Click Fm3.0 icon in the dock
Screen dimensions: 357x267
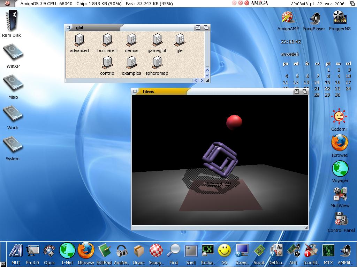32,251
